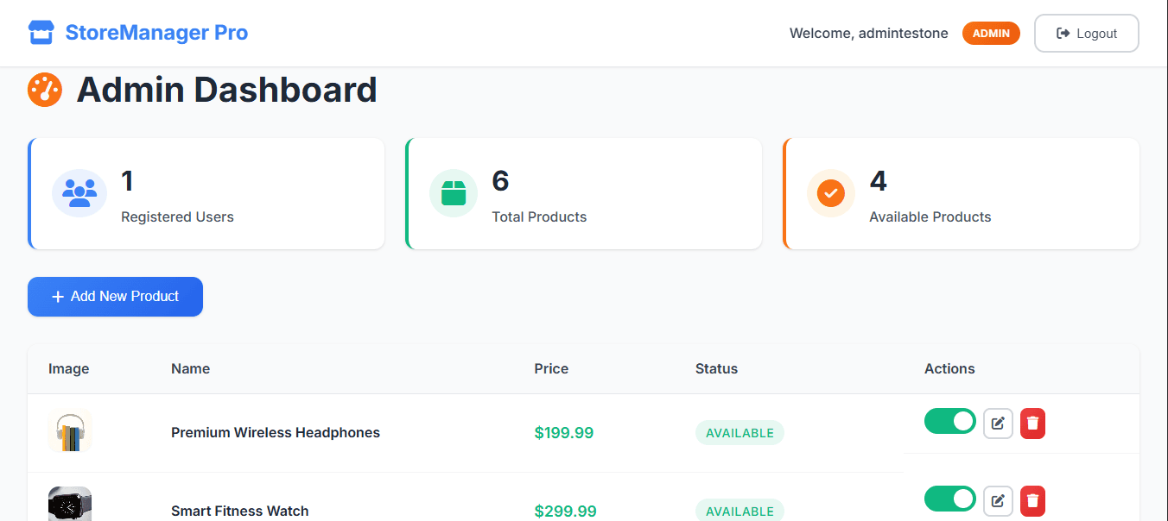
Task: Edit the Premium Wireless Headphones product
Action: [x=998, y=424]
